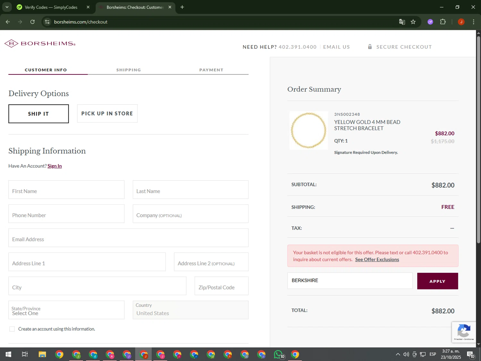Click the browser address bar URL
The width and height of the screenshot is (481, 361).
[x=81, y=22]
